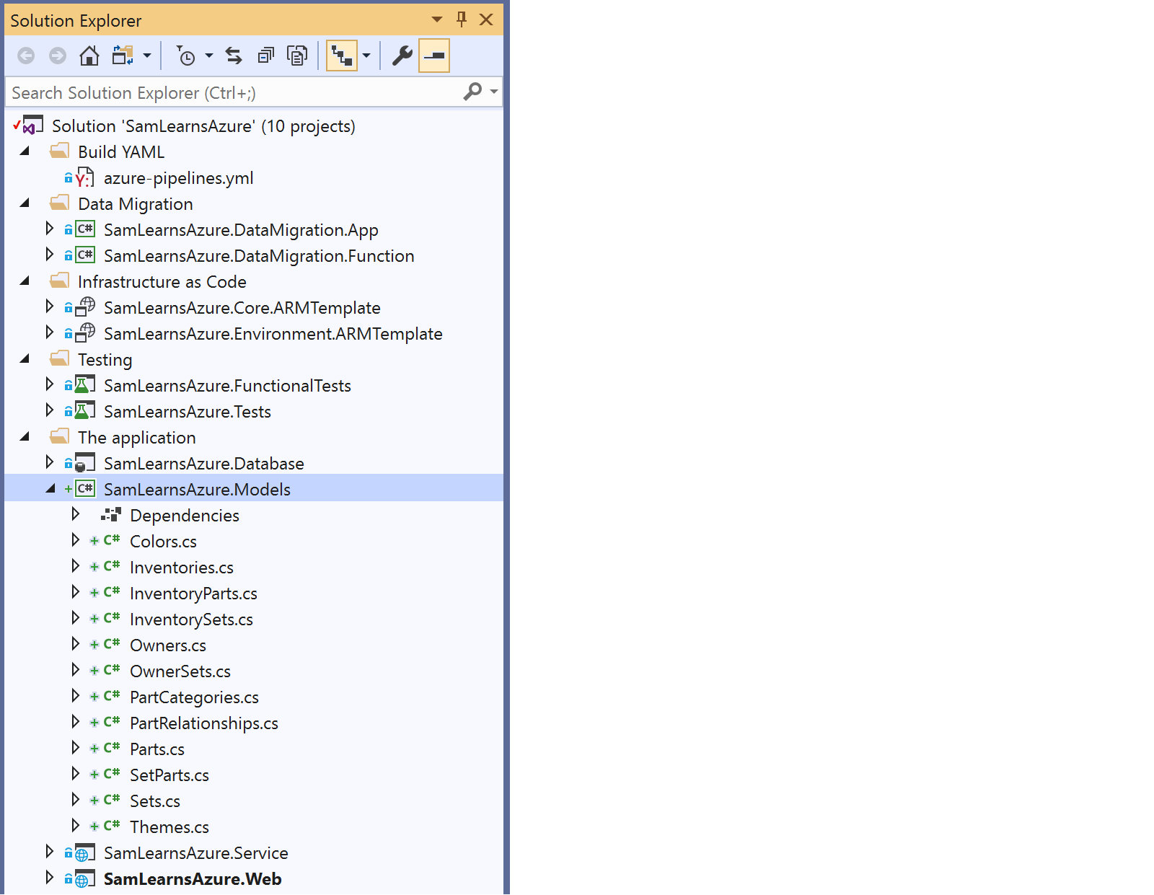This screenshot has width=1154, height=895.
Task: Select azure-pipelines.yml file
Action: [x=178, y=178]
